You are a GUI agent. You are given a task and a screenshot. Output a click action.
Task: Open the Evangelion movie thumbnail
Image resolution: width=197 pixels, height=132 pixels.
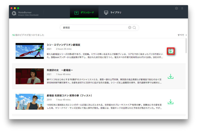click(30, 51)
